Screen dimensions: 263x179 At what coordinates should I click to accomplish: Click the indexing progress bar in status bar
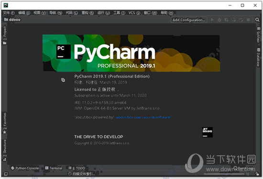pyautogui.click(x=224, y=174)
